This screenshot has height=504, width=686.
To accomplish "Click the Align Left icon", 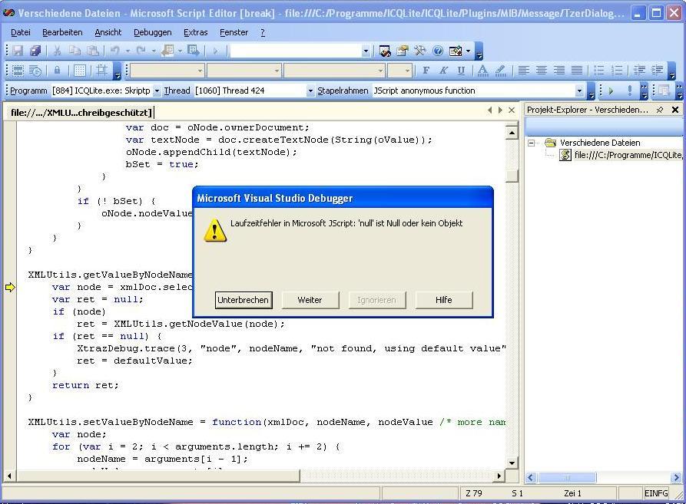I will pos(523,71).
